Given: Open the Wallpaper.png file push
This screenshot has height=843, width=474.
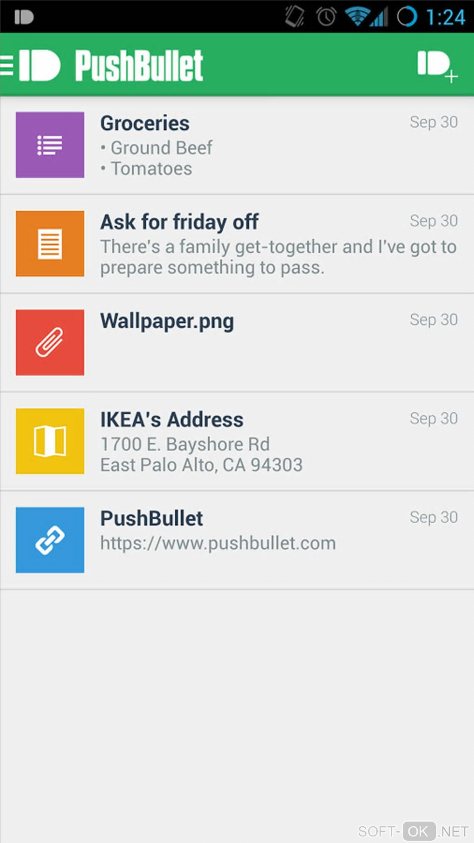Looking at the screenshot, I should coord(167,321).
